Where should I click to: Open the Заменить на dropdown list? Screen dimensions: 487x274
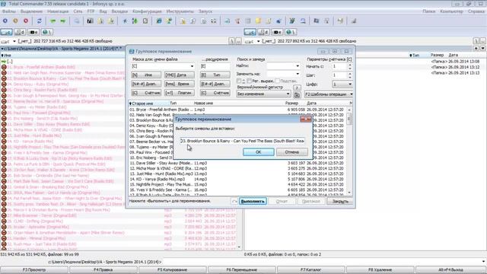[x=298, y=74]
